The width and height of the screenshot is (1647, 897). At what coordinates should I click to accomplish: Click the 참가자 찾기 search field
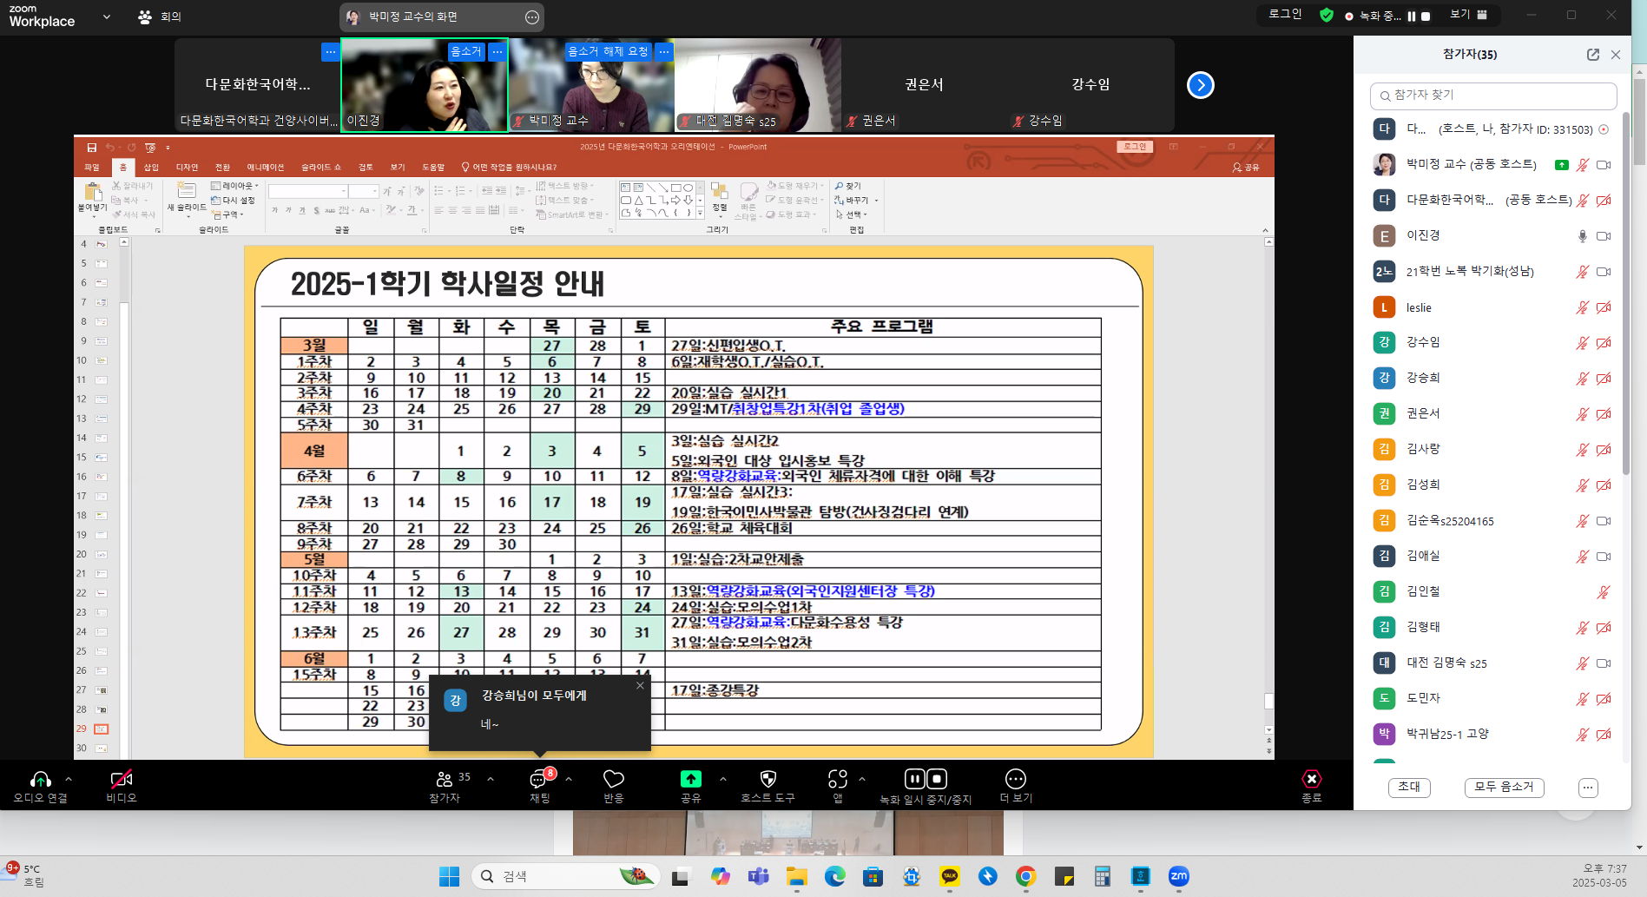tap(1493, 96)
